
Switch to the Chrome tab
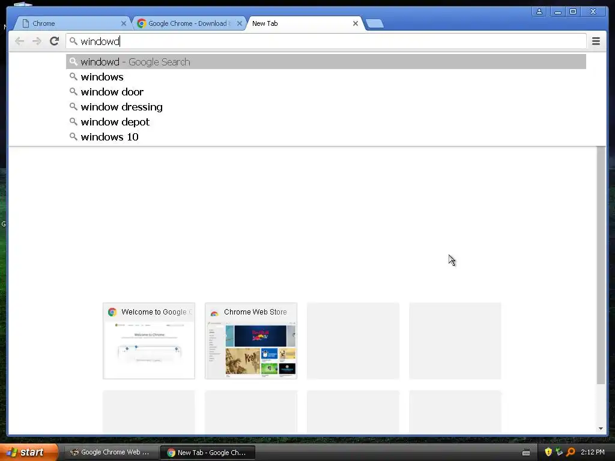point(73,23)
